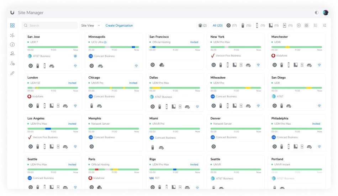The width and height of the screenshot is (338, 196).
Task: Open the Talk app on New York card
Action: [x=234, y=65]
